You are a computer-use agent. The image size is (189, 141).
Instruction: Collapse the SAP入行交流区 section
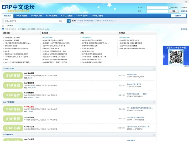pyautogui.click(x=154, y=102)
